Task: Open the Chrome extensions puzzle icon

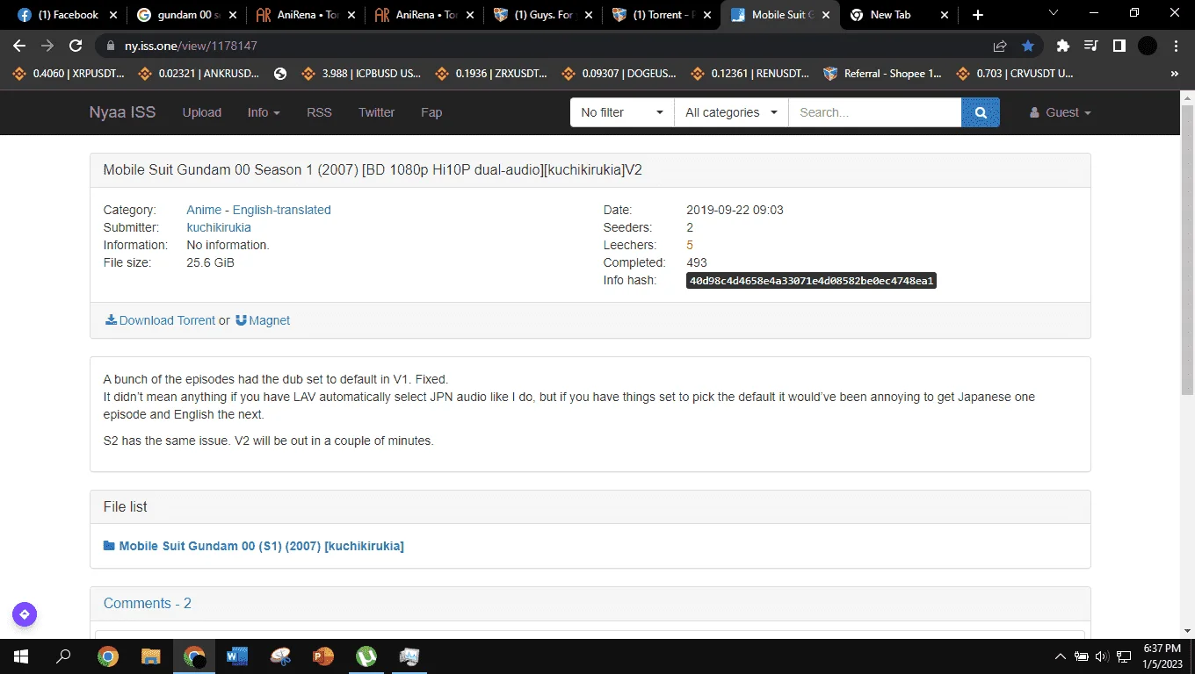Action: point(1063,46)
